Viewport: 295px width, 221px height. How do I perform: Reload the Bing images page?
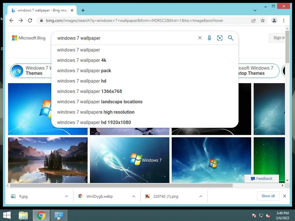click(30, 20)
